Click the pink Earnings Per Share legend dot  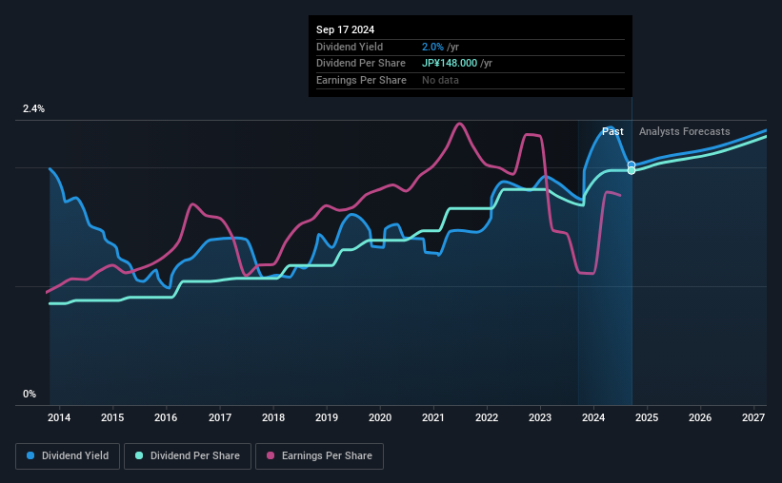(271, 455)
